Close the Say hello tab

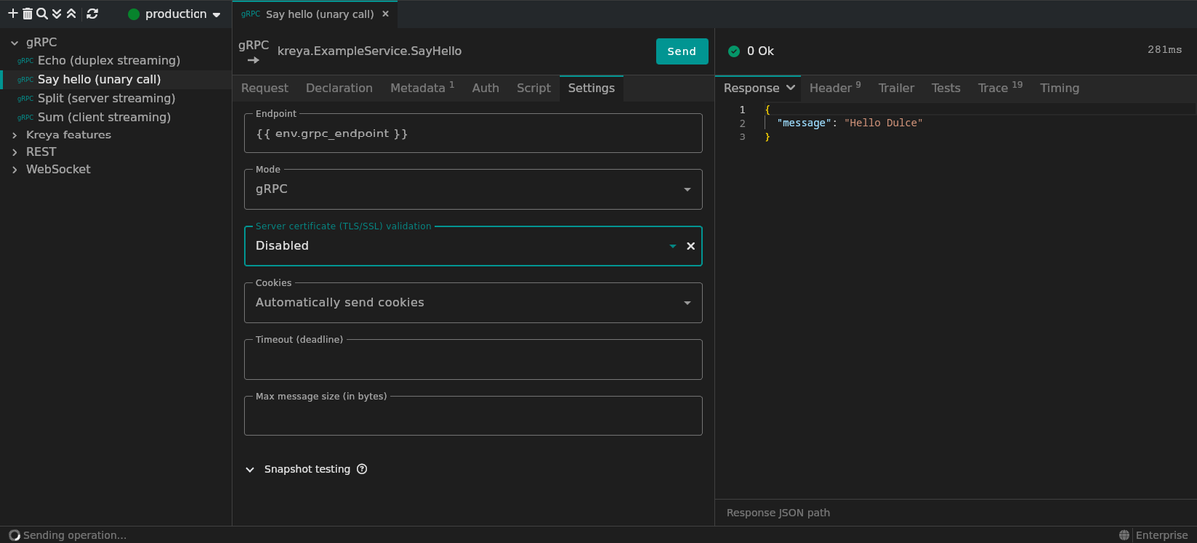pos(386,14)
